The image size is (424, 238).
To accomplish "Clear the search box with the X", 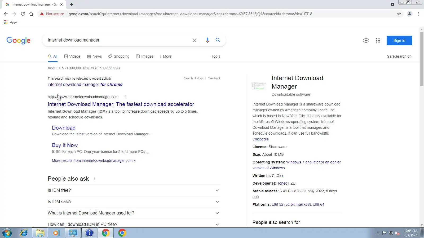I will [x=195, y=40].
